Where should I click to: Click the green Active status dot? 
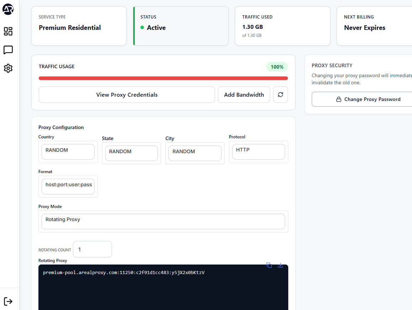coord(142,27)
